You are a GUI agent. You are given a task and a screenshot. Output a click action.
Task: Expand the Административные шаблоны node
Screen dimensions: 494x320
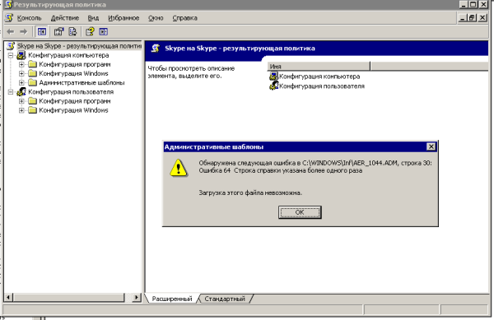[21, 83]
